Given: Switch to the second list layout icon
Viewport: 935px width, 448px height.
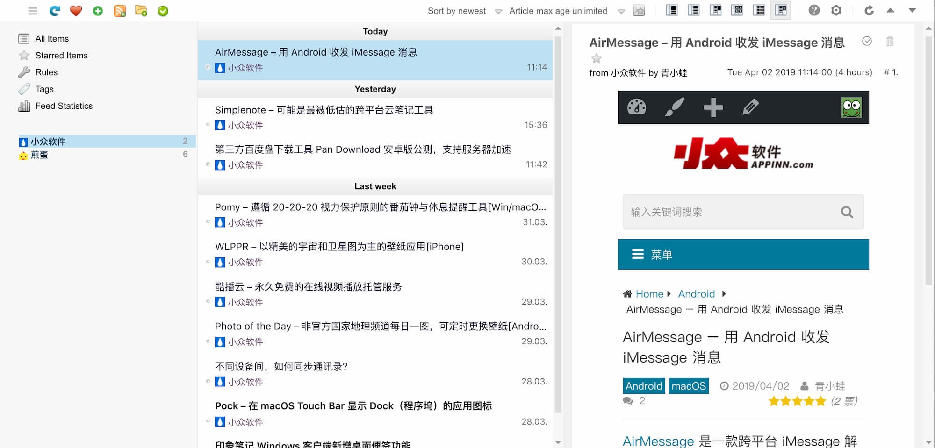Looking at the screenshot, I should tap(694, 10).
